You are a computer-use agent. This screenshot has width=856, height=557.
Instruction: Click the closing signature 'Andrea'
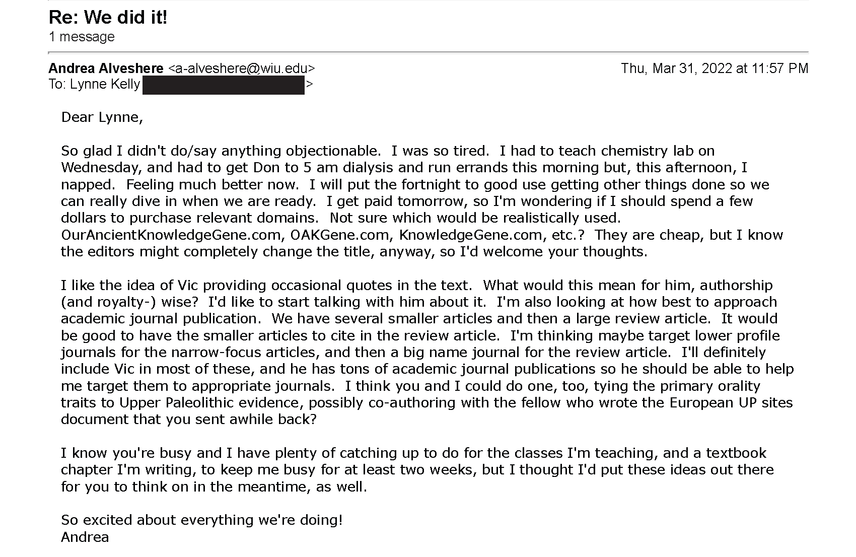(85, 537)
